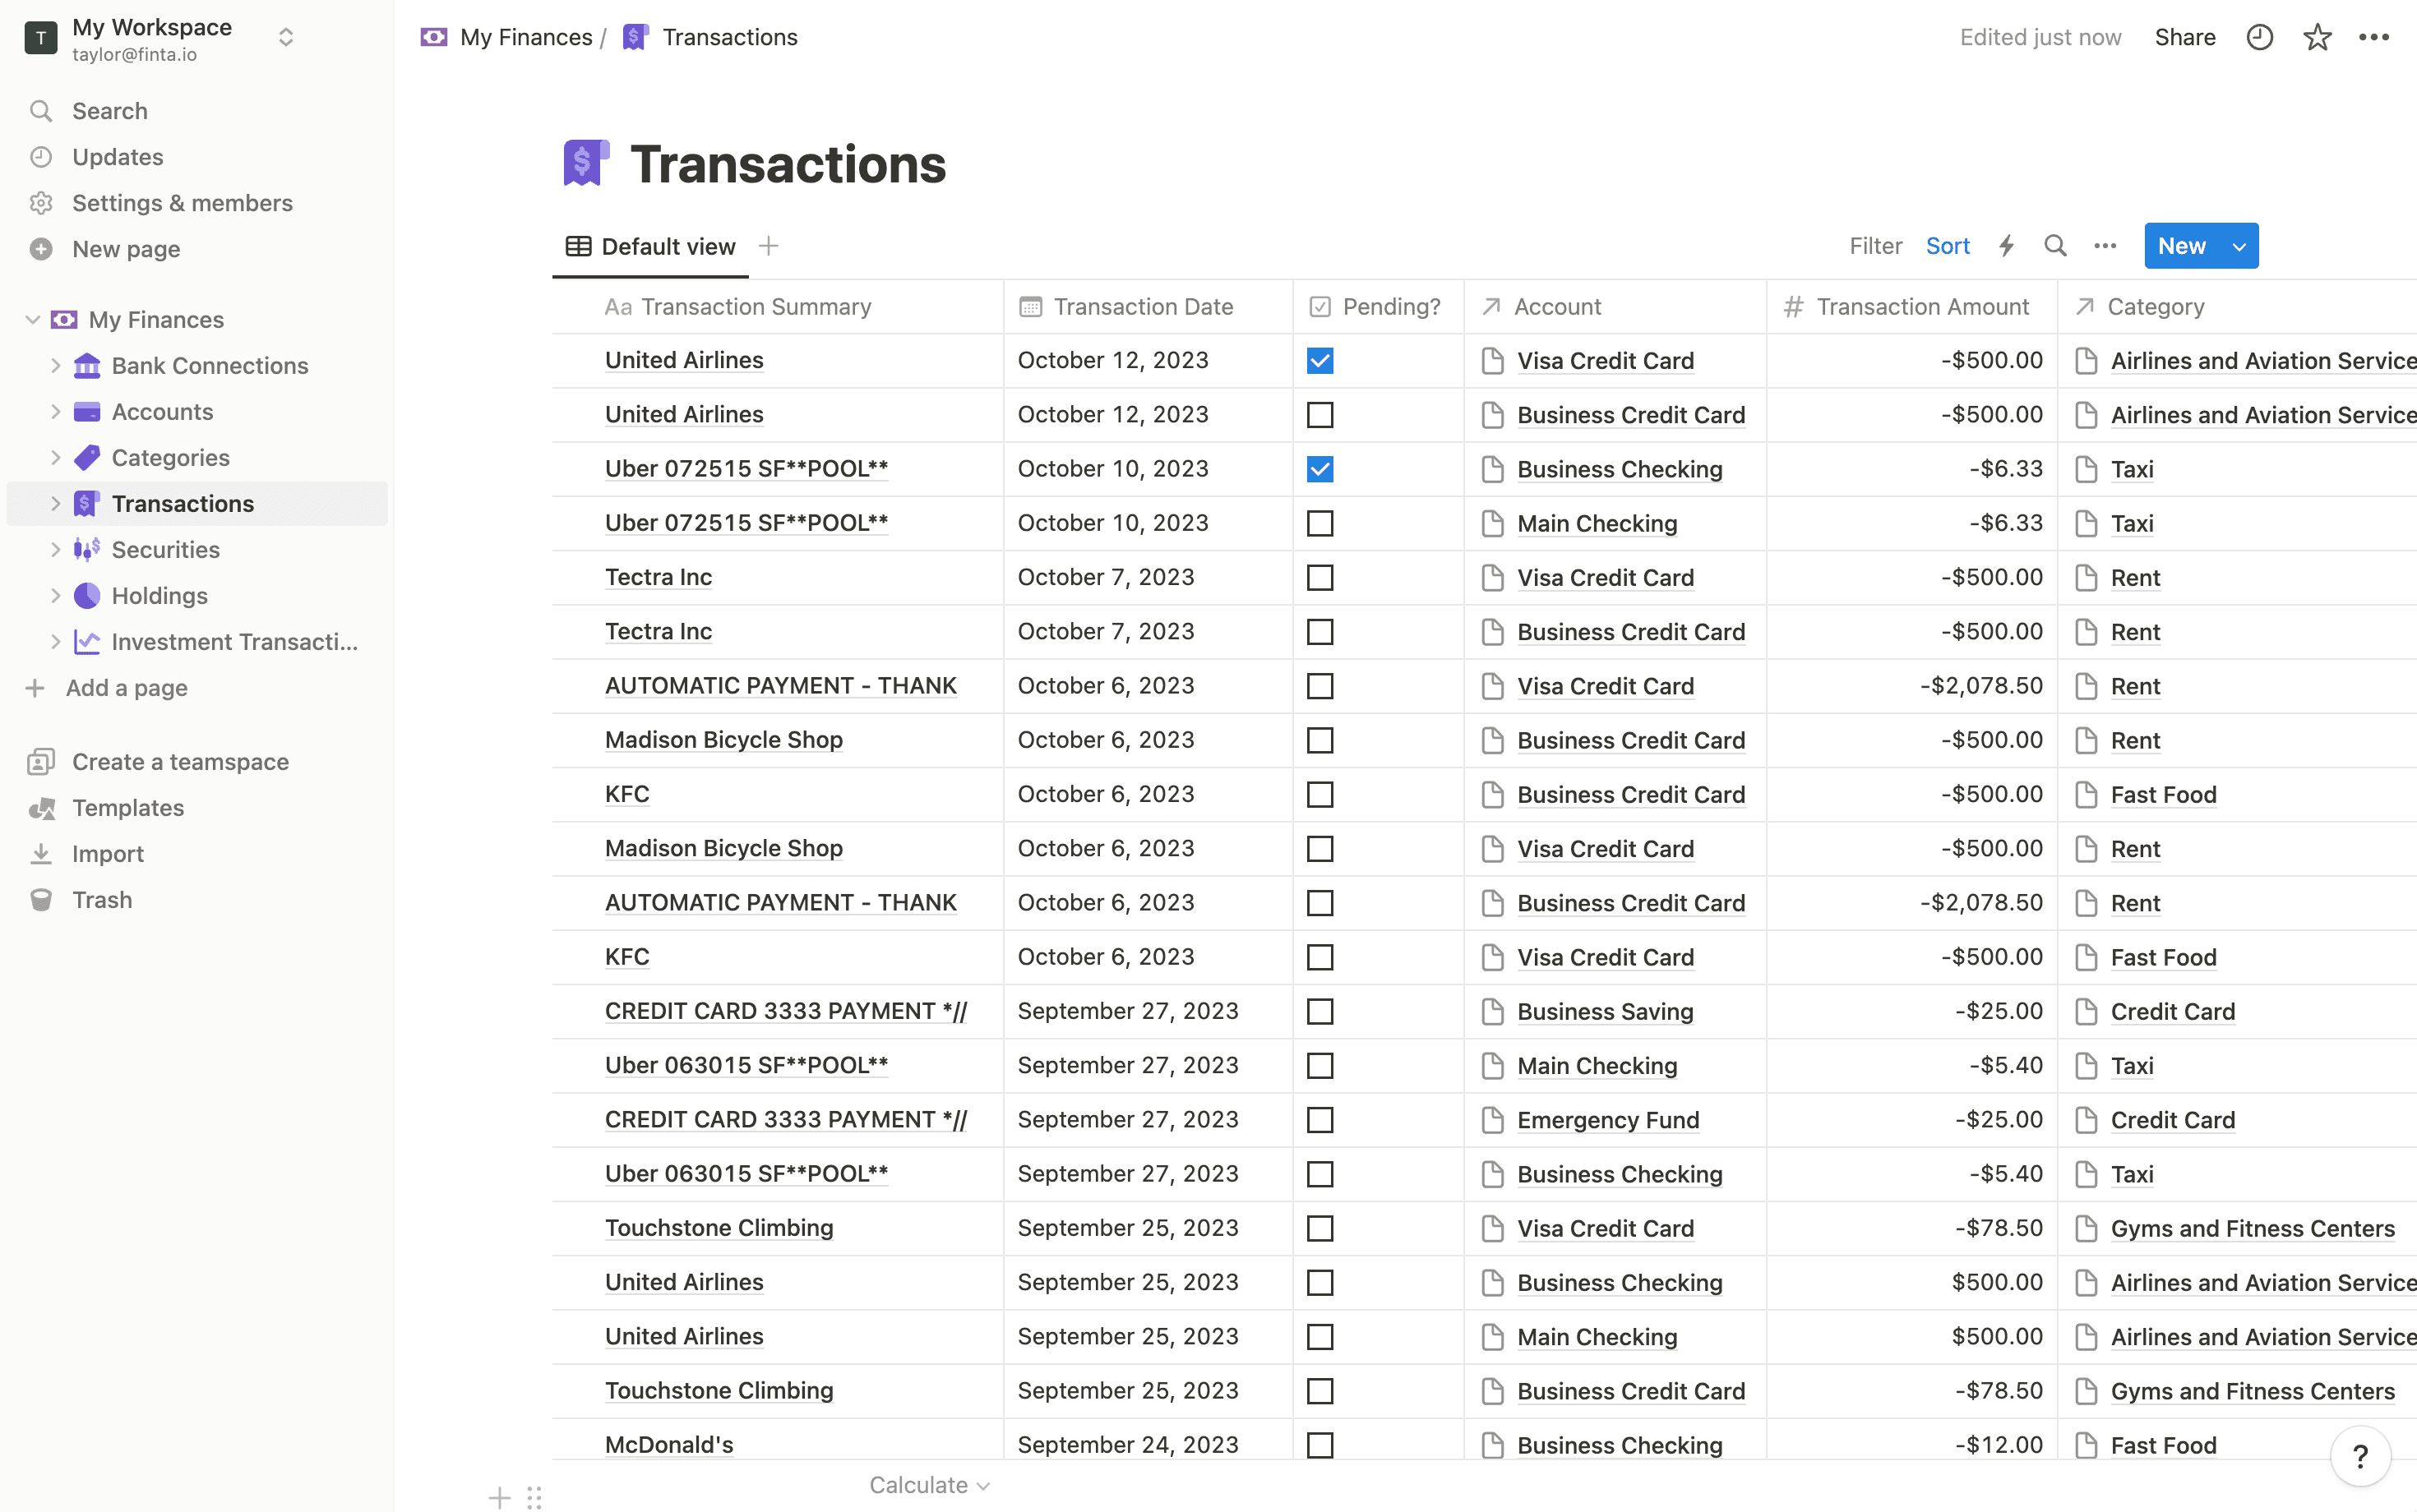Click the Share button
This screenshot has height=1512, width=2417.
tap(2185, 37)
